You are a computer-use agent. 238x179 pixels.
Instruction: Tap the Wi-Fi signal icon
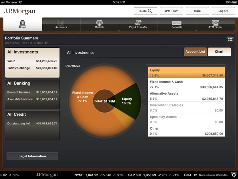(20, 2)
